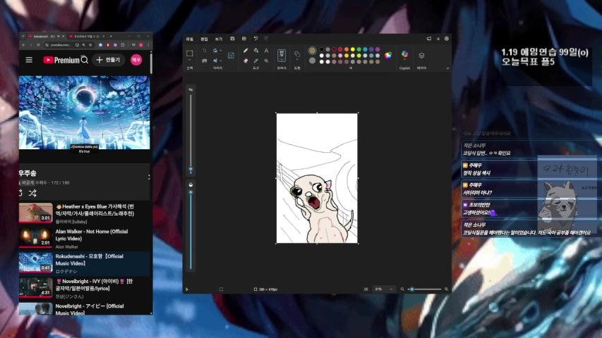This screenshot has width=602, height=338.
Task: Open the YouTube hamburger guide menu
Action: pos(29,60)
